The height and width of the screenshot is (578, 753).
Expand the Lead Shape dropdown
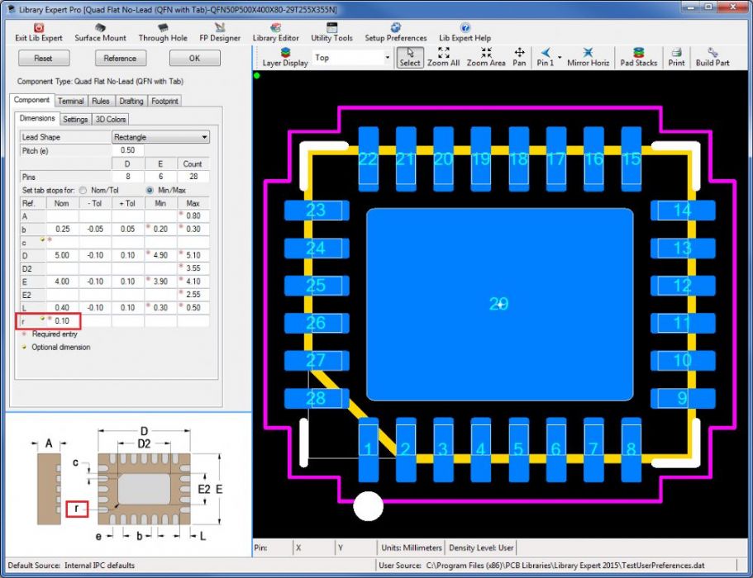[204, 137]
